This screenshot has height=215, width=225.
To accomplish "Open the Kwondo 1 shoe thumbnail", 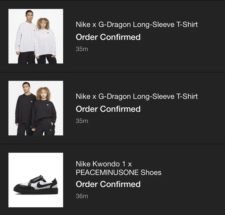I will pyautogui.click(x=36, y=180).
